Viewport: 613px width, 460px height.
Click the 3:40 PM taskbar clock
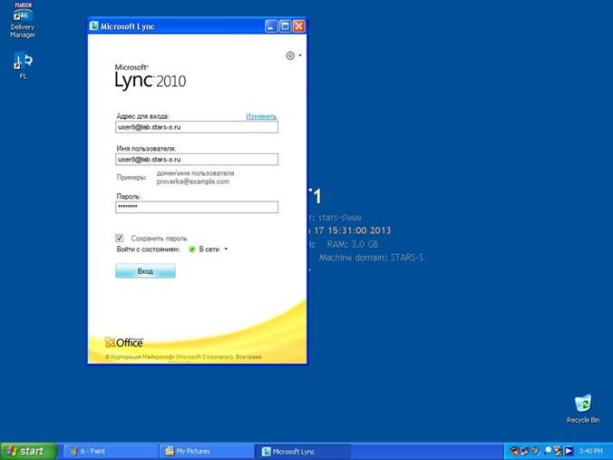click(590, 452)
